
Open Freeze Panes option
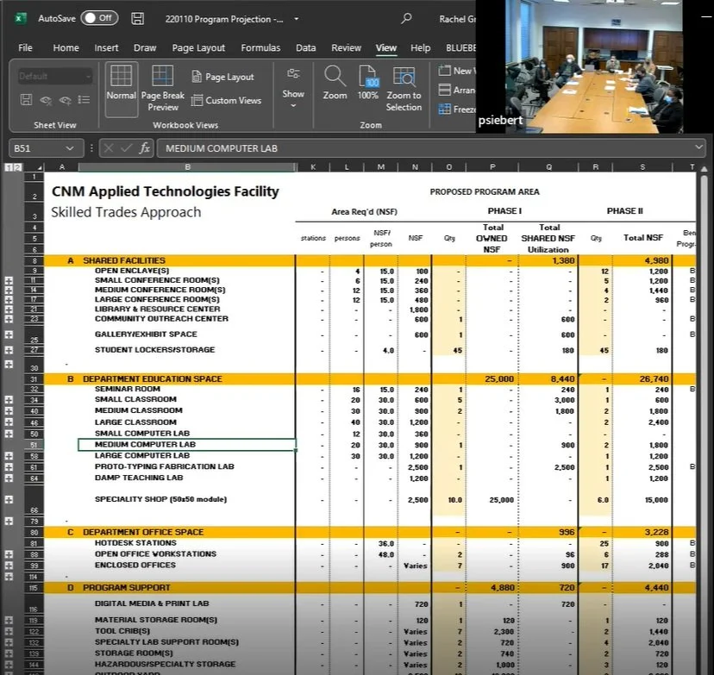point(457,109)
